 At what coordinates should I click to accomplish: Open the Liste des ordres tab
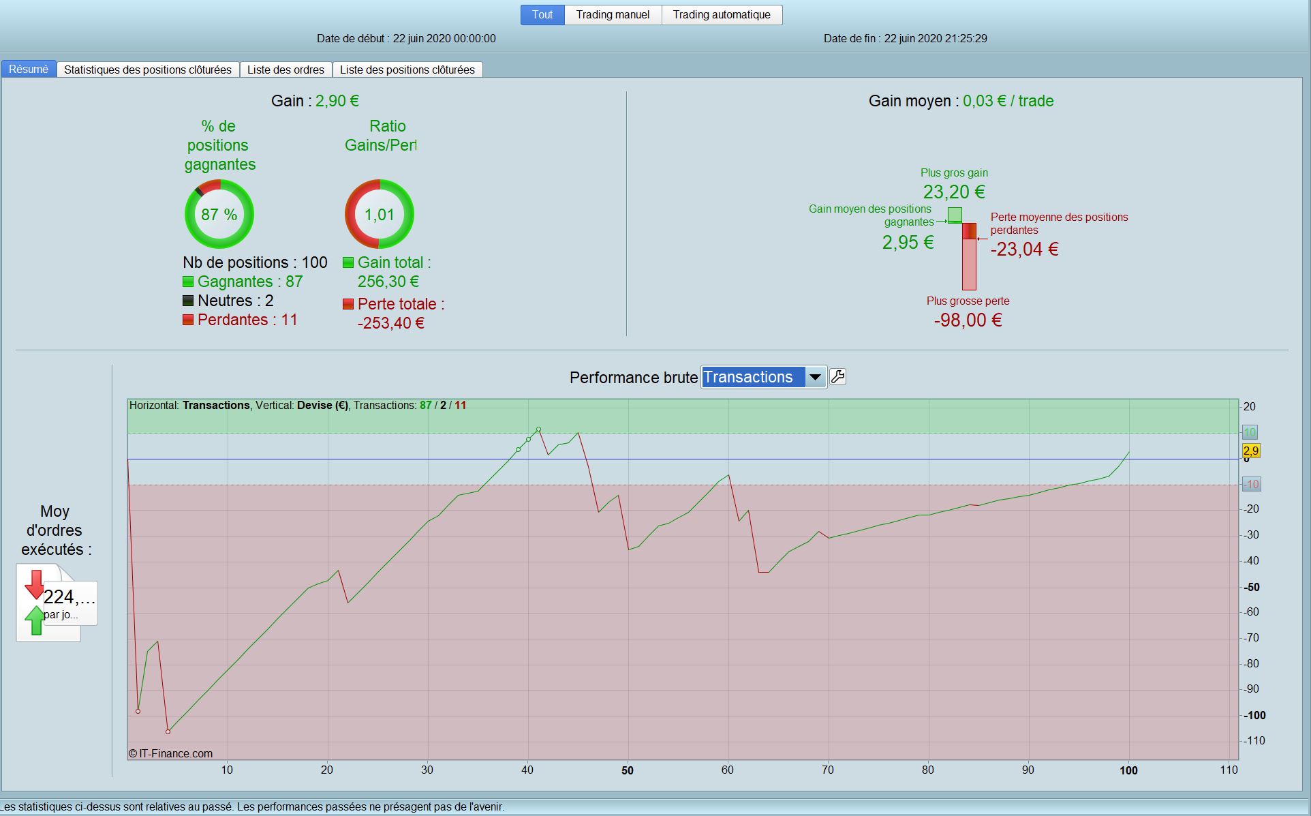click(x=286, y=70)
